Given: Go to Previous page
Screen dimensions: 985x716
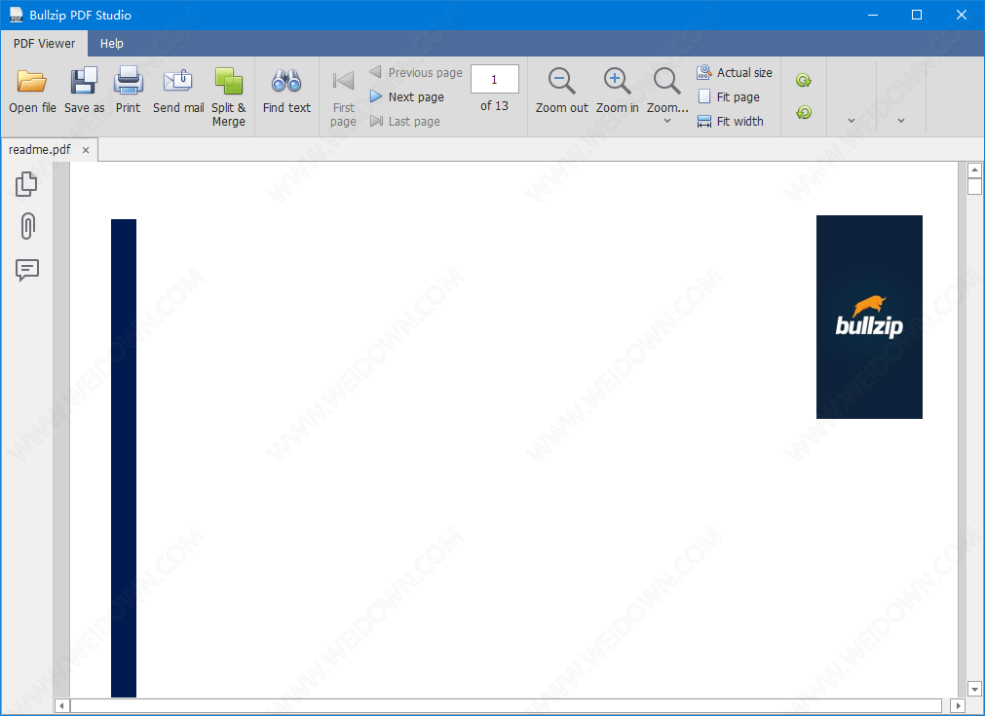Looking at the screenshot, I should coord(416,72).
